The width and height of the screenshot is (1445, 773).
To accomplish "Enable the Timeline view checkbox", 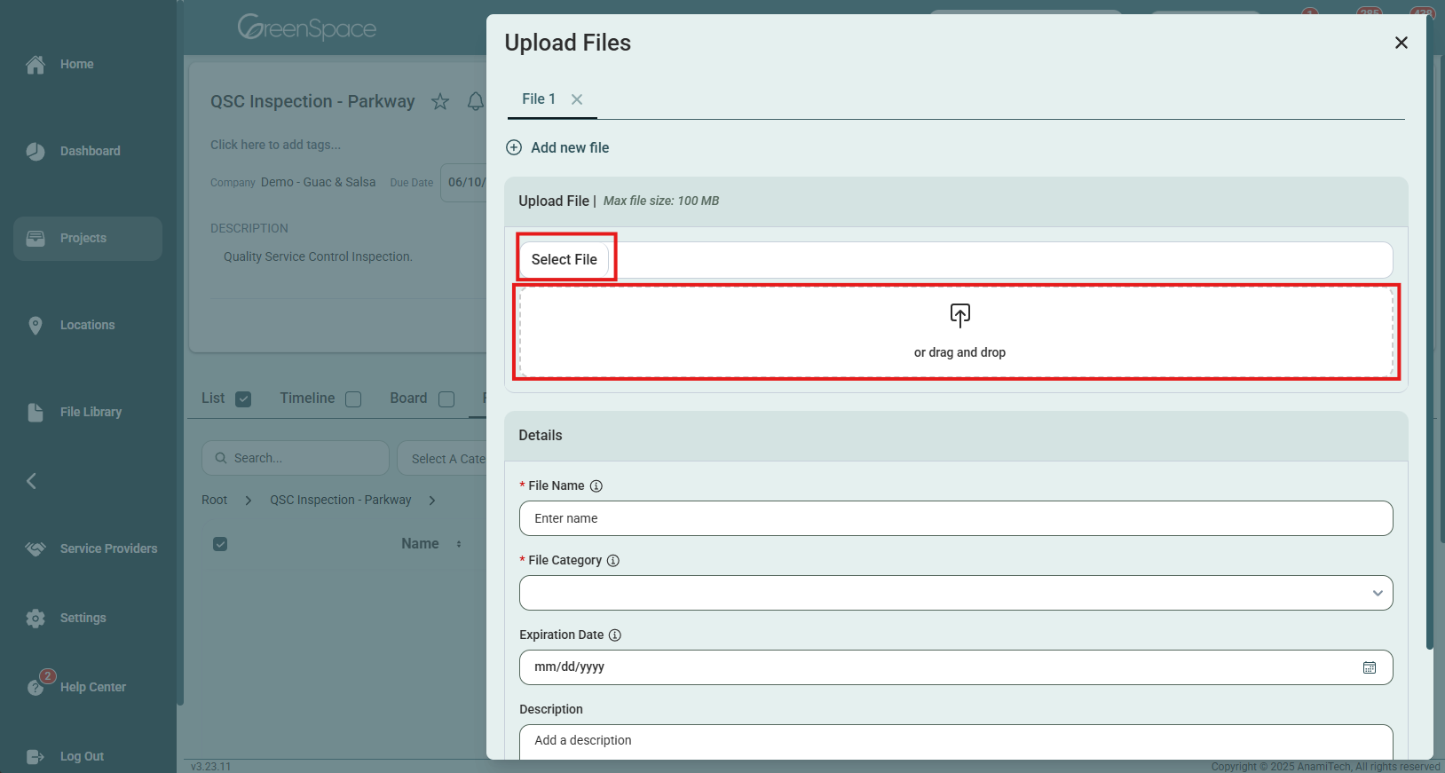I will 353,399.
